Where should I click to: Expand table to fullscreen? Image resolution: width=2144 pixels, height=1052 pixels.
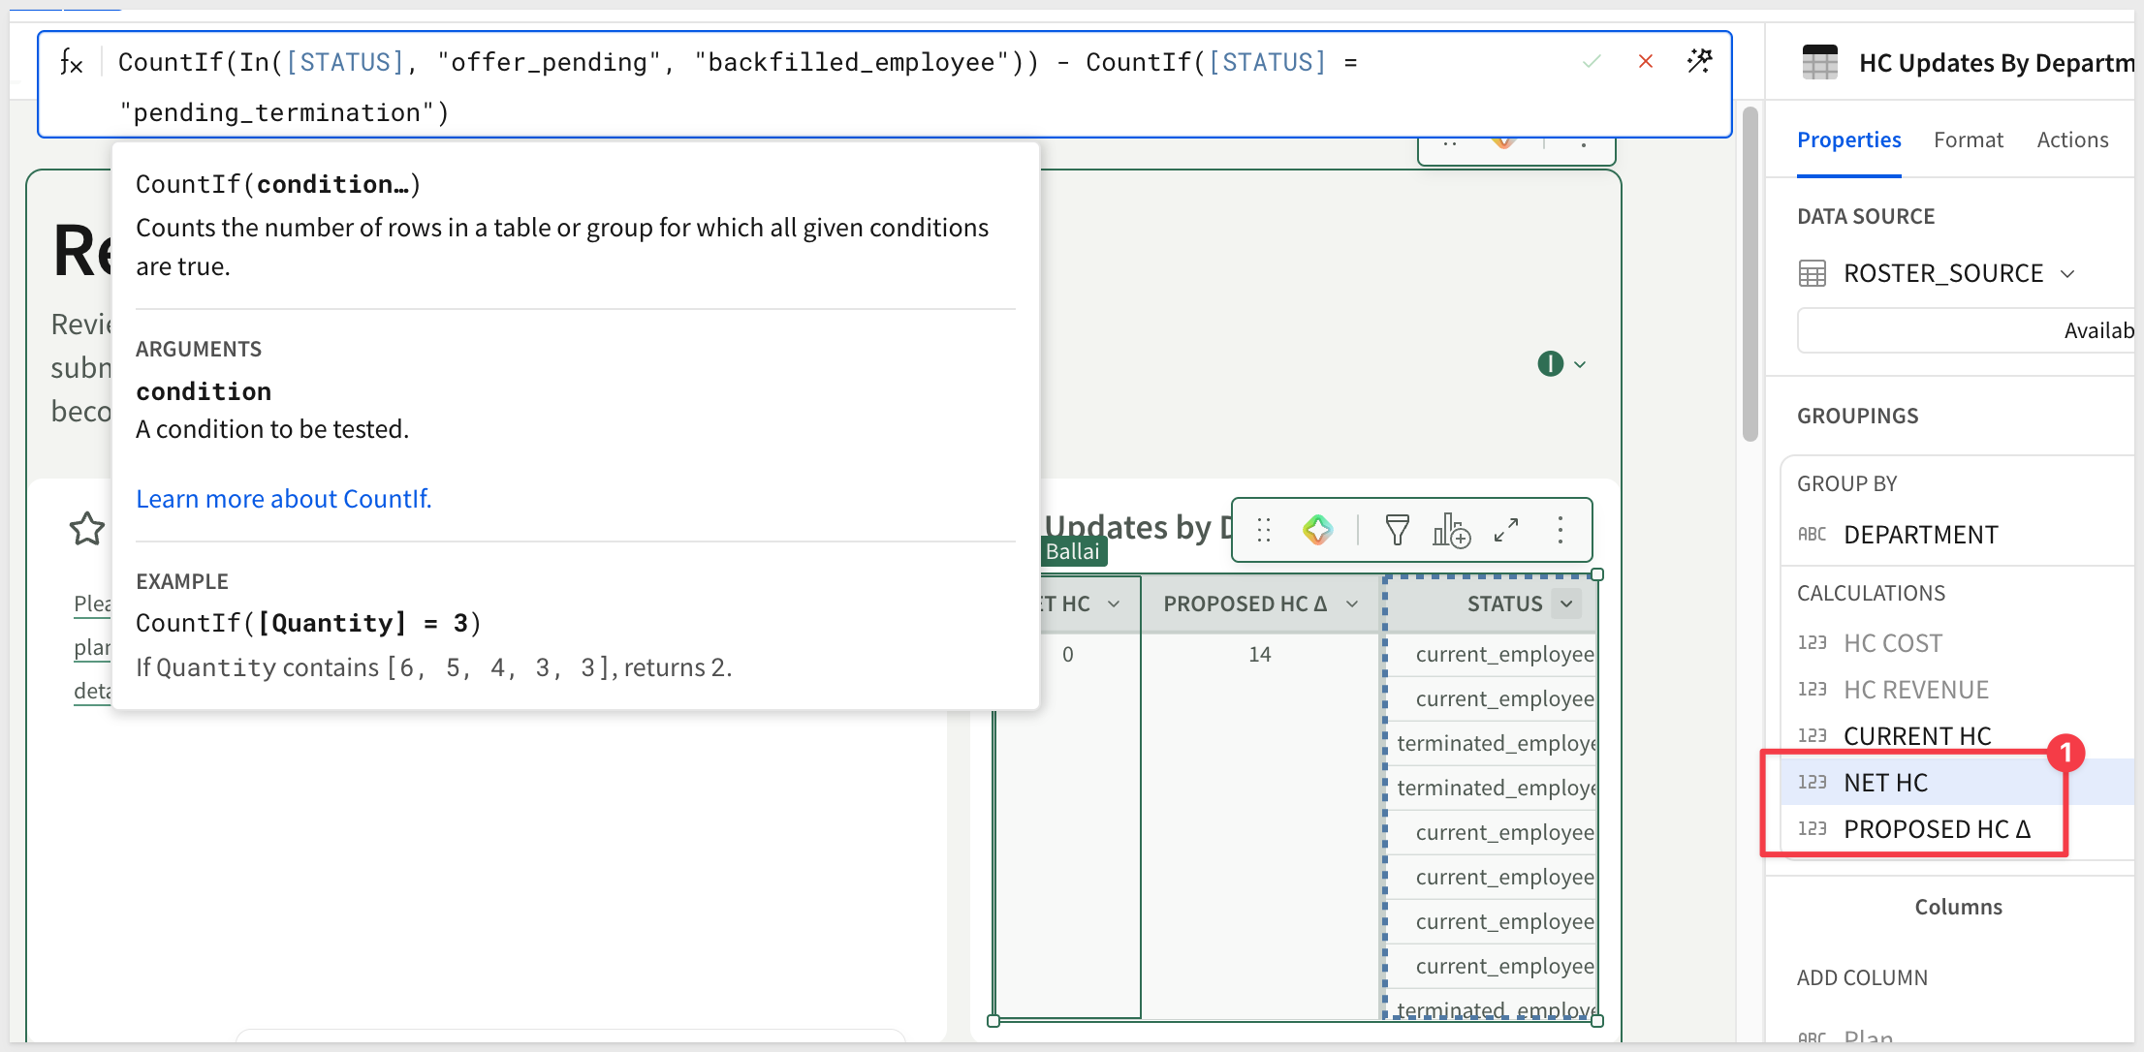pyautogui.click(x=1506, y=530)
